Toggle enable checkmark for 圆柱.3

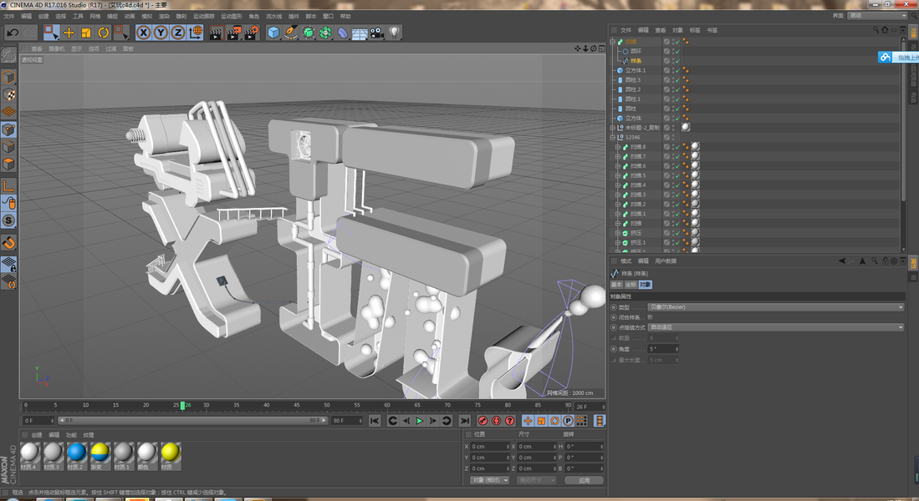pyautogui.click(x=677, y=79)
